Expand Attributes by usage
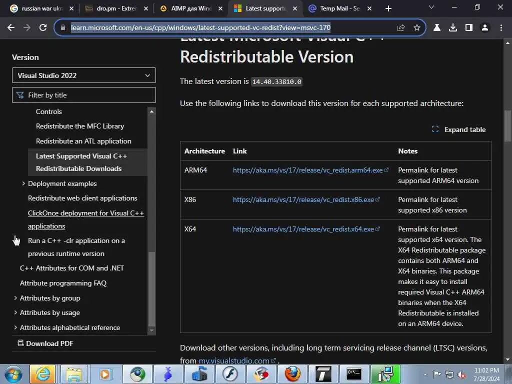Image resolution: width=512 pixels, height=384 pixels. tap(15, 312)
